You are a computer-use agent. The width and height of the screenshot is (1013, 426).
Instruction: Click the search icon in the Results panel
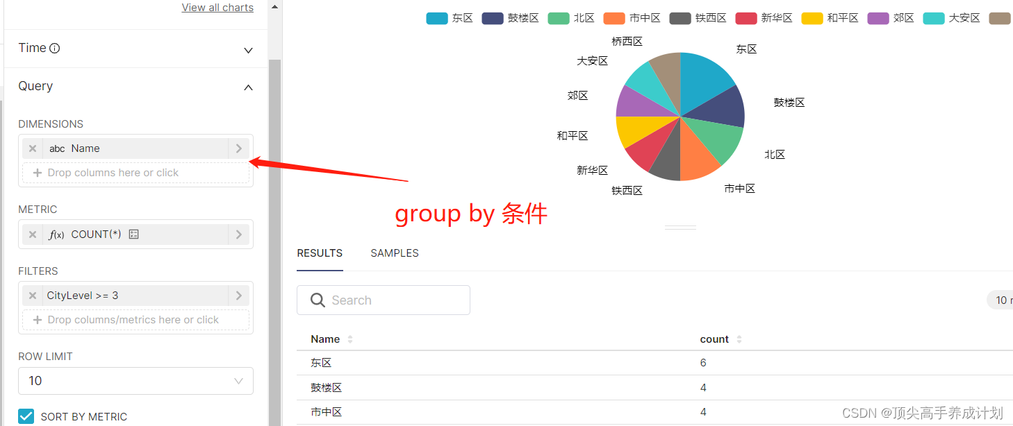[x=318, y=300]
